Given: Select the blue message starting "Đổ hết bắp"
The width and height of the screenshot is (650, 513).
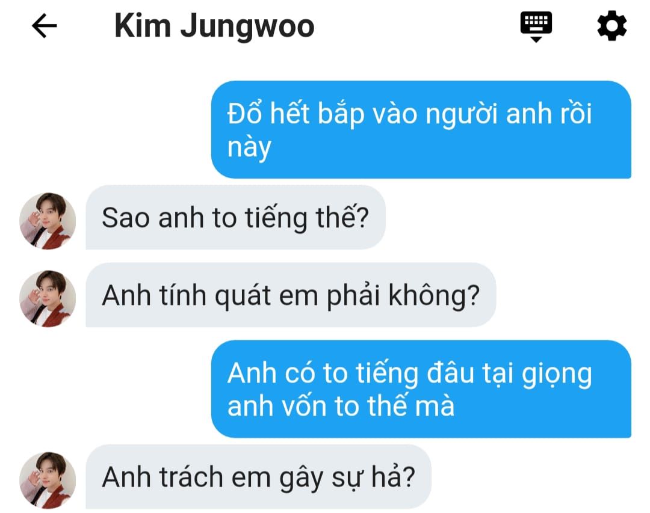Looking at the screenshot, I should pos(421,130).
